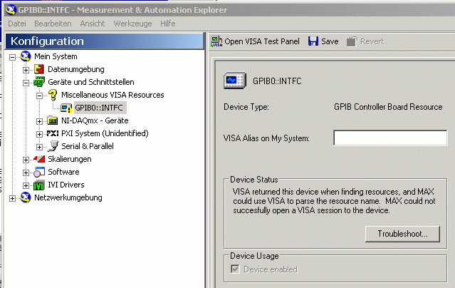Image resolution: width=455 pixels, height=288 pixels.
Task: Select IVI Drivers tree label
Action: point(66,185)
